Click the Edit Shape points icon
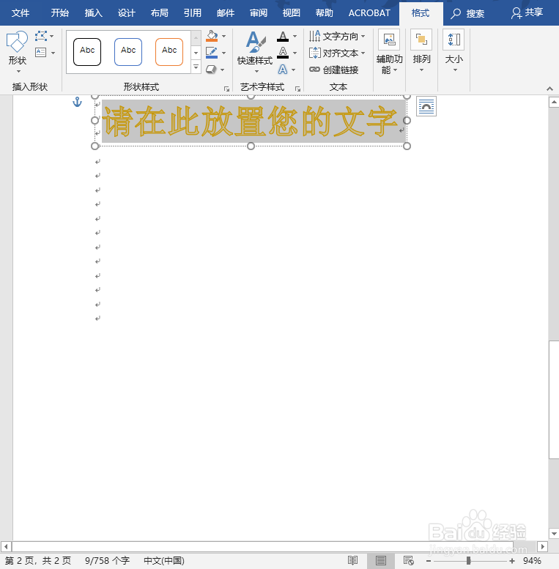Screen dimensions: 559x569 coord(41,36)
